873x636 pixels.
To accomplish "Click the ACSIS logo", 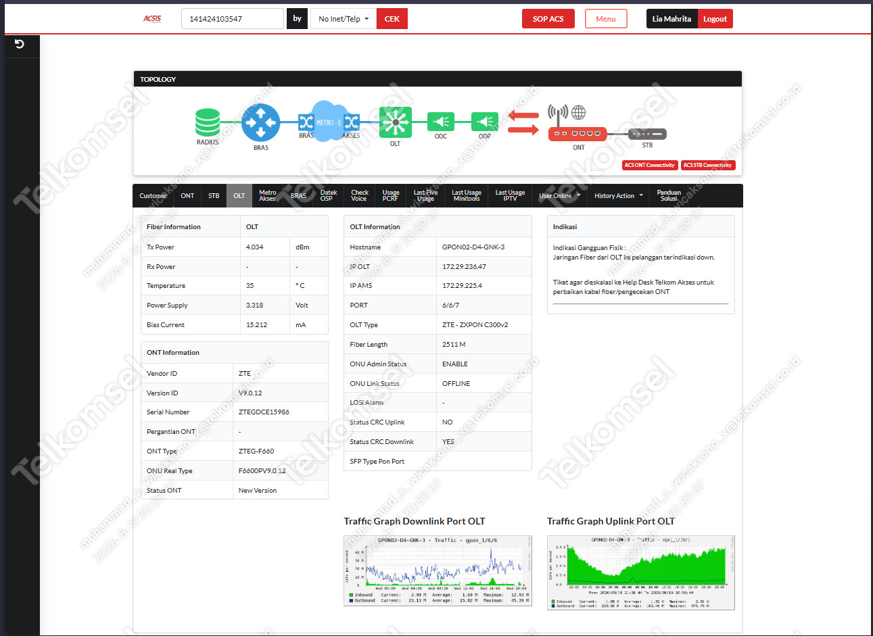I will click(x=152, y=19).
